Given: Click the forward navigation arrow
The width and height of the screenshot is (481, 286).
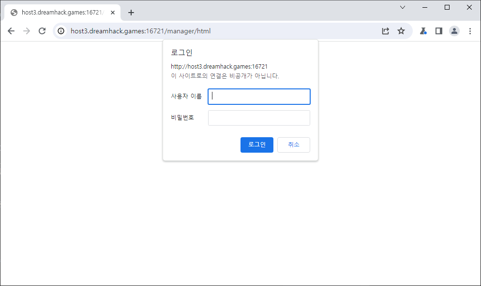Looking at the screenshot, I should 27,31.
